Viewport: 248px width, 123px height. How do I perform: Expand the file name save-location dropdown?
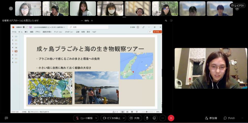tap(64, 27)
